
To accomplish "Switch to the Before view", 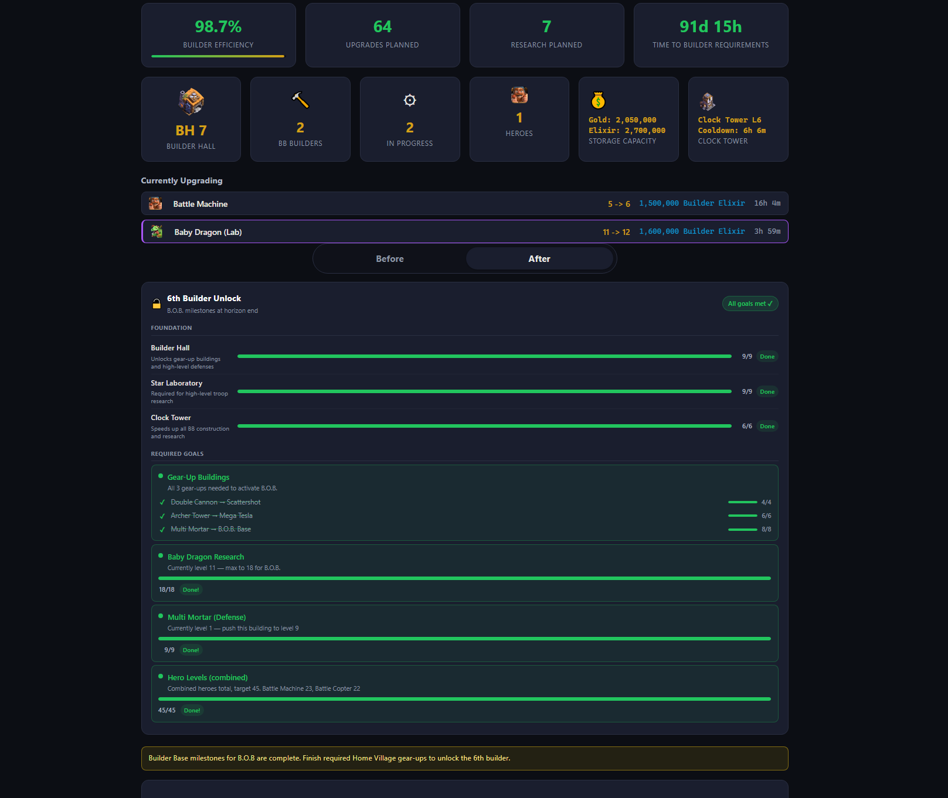I will coord(390,259).
